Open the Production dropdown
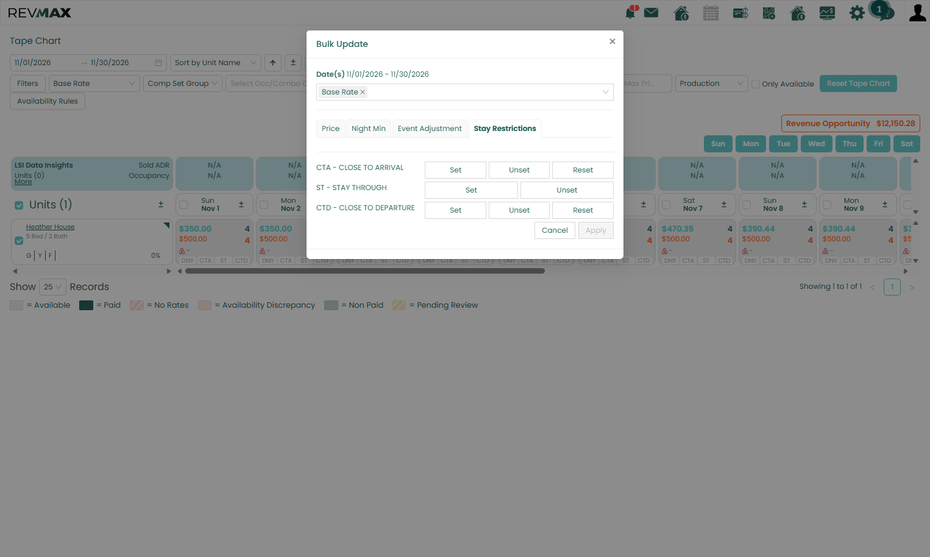Image resolution: width=930 pixels, height=557 pixels. pos(712,83)
